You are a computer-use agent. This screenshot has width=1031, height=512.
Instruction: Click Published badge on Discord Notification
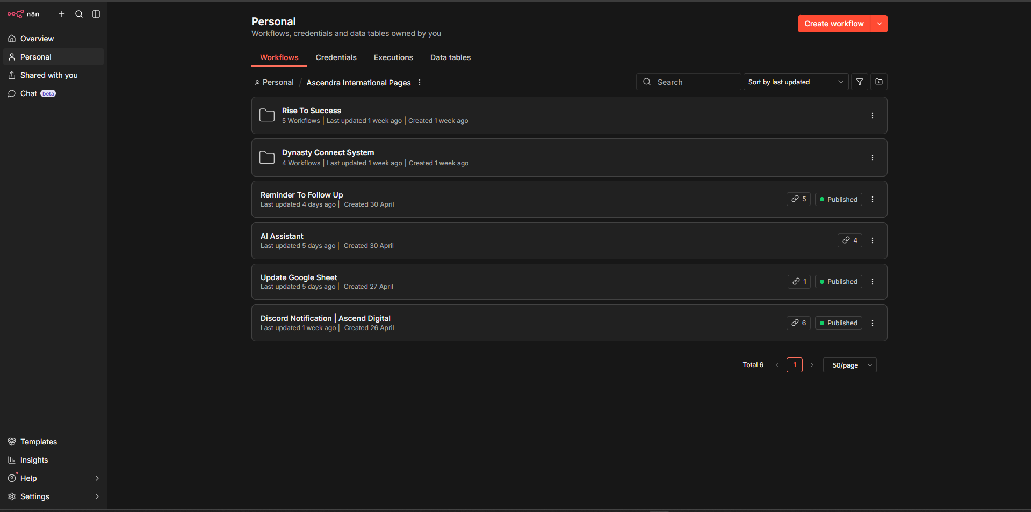pyautogui.click(x=838, y=323)
